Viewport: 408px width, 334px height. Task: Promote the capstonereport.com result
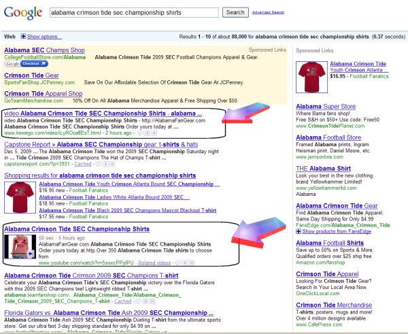point(105,164)
